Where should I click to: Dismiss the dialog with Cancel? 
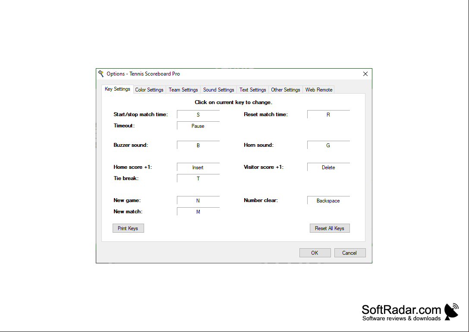[x=349, y=253]
